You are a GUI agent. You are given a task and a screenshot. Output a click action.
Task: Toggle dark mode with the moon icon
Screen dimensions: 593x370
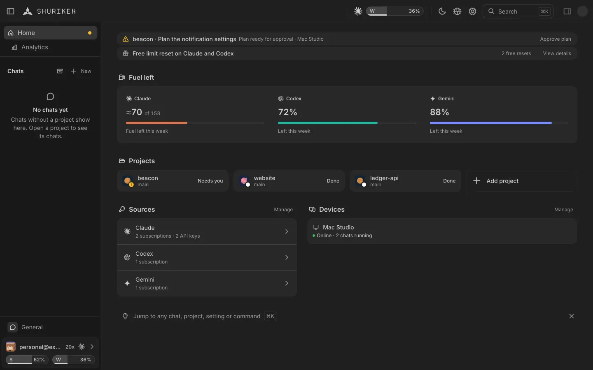pos(442,12)
